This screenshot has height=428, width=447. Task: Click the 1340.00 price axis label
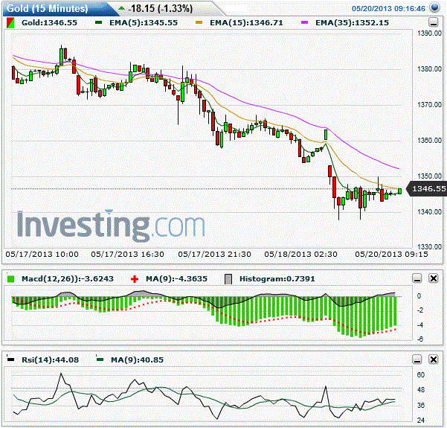pyautogui.click(x=429, y=211)
